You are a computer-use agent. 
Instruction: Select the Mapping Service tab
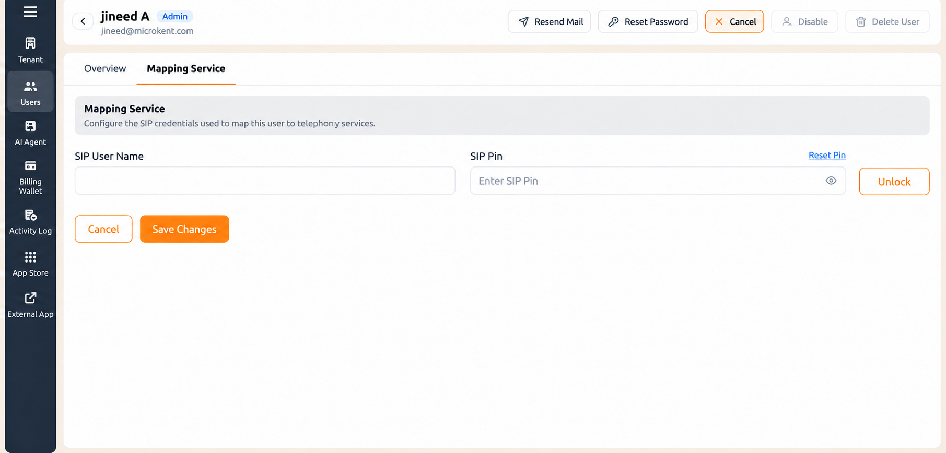186,68
